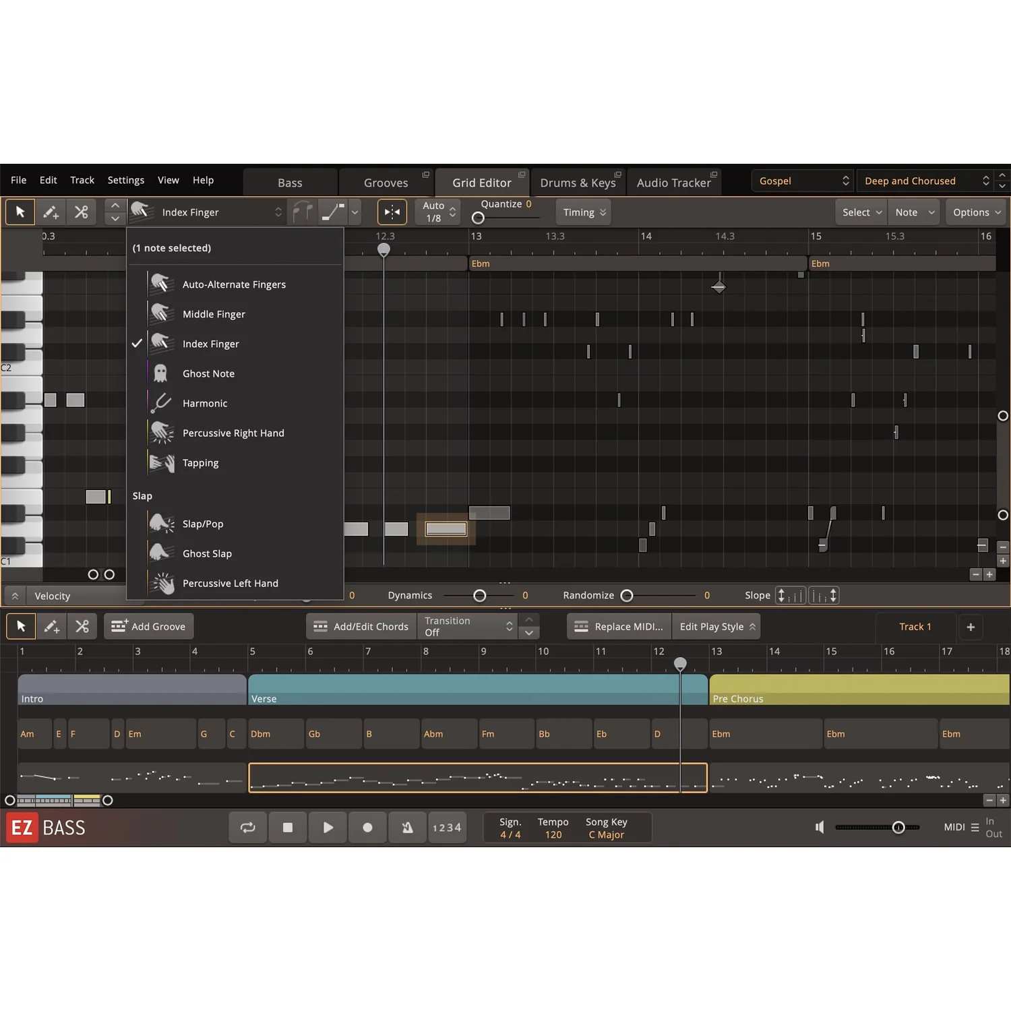Click the Record button in transport
Screen dimensions: 1011x1011
pos(367,828)
